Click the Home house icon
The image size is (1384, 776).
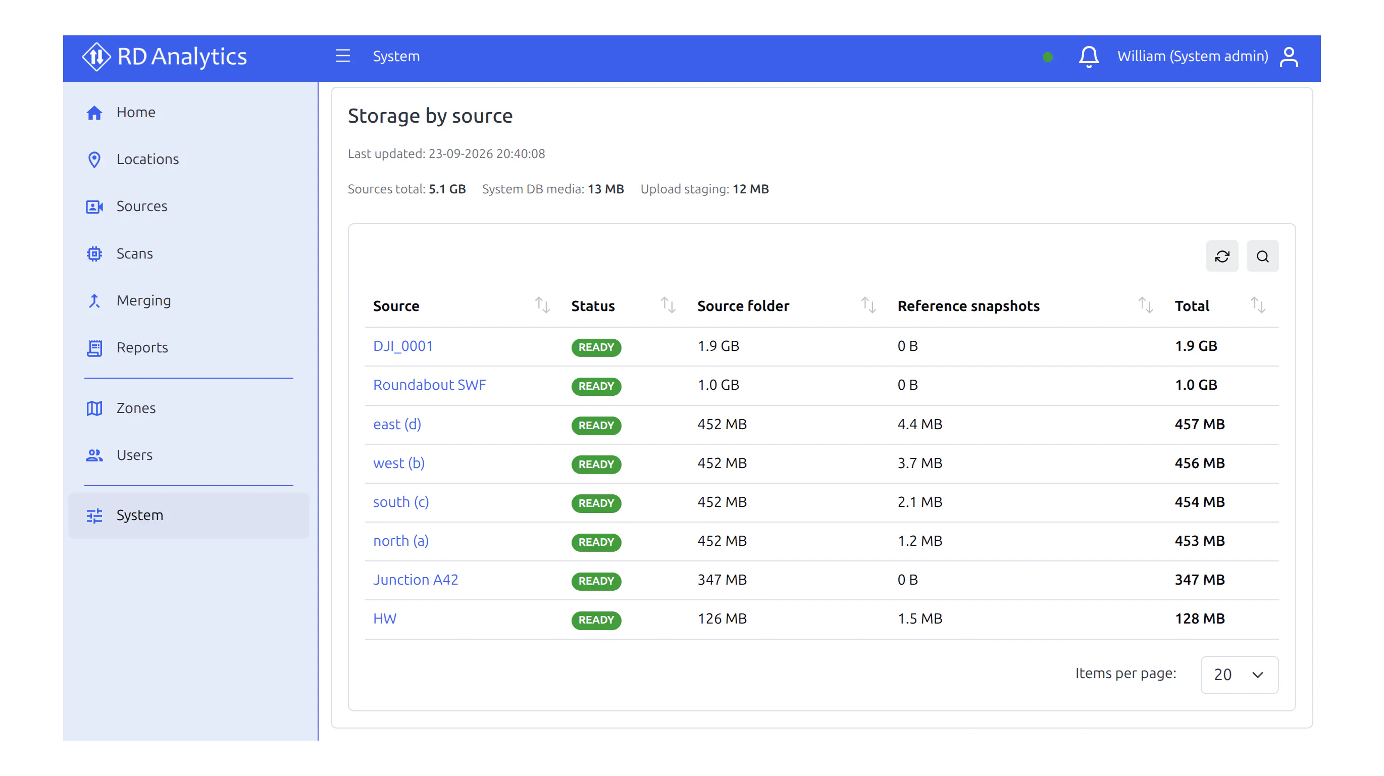(x=94, y=113)
